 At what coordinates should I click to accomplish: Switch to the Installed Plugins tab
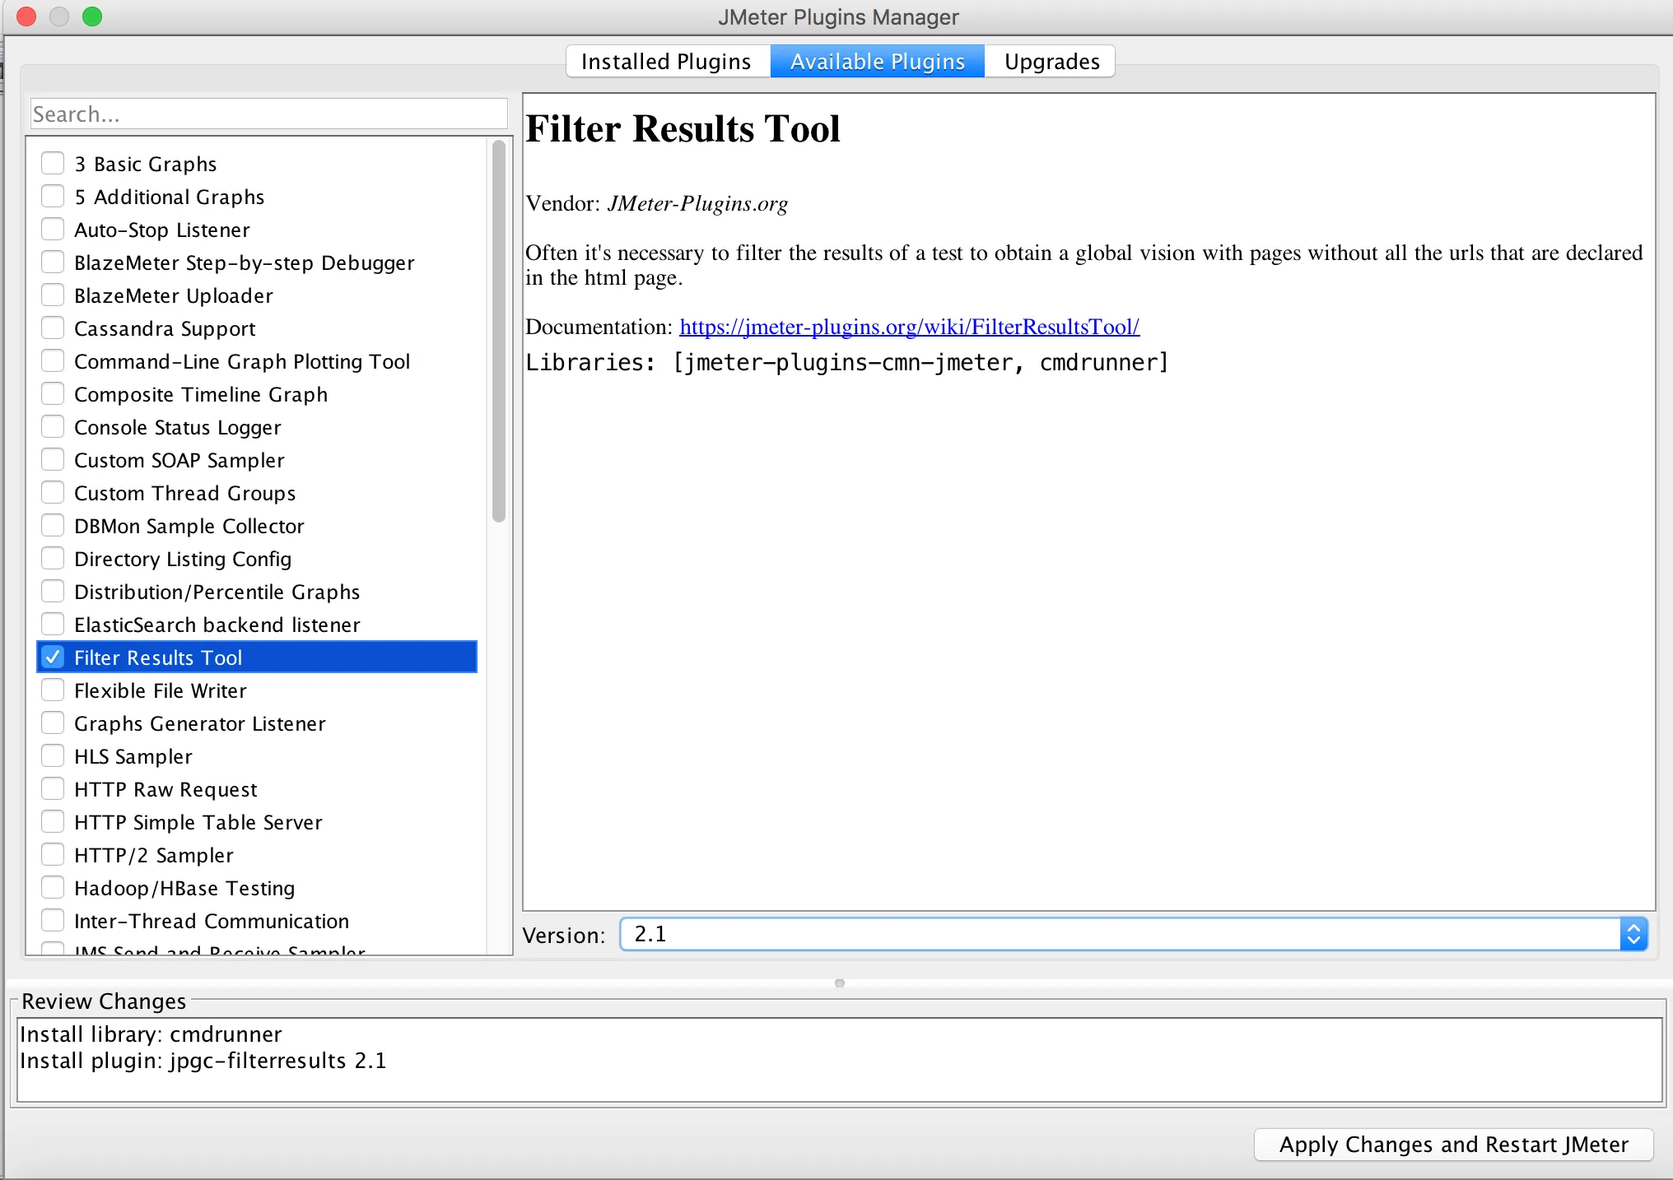click(x=667, y=62)
